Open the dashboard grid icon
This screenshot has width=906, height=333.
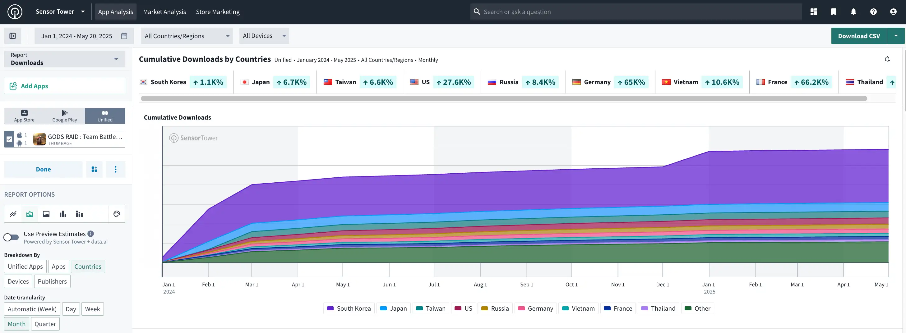813,11
